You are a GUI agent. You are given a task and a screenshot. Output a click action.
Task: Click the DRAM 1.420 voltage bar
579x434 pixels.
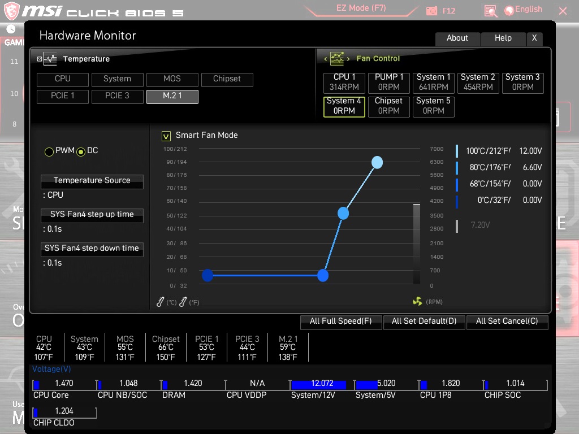pyautogui.click(x=193, y=384)
